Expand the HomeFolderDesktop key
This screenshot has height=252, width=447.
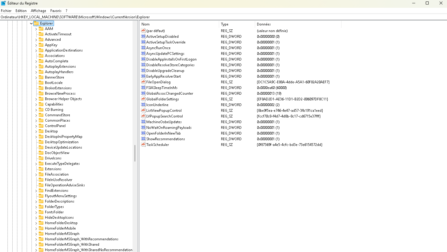(36, 223)
